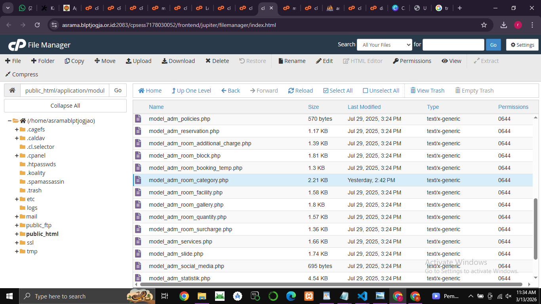Expand the public_html folder tree node
This screenshot has width=541, height=304.
click(x=17, y=234)
